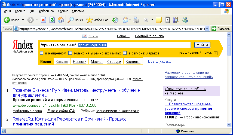Open the Правка menu
Viewport: 233px width, 135px height.
[x=20, y=11]
